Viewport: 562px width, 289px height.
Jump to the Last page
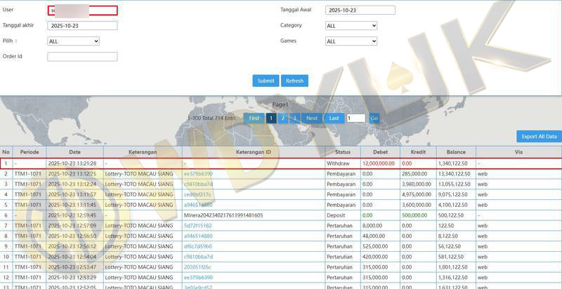(x=334, y=118)
